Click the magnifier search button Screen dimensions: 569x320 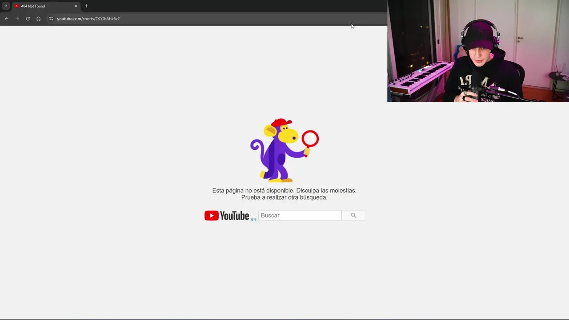[353, 216]
